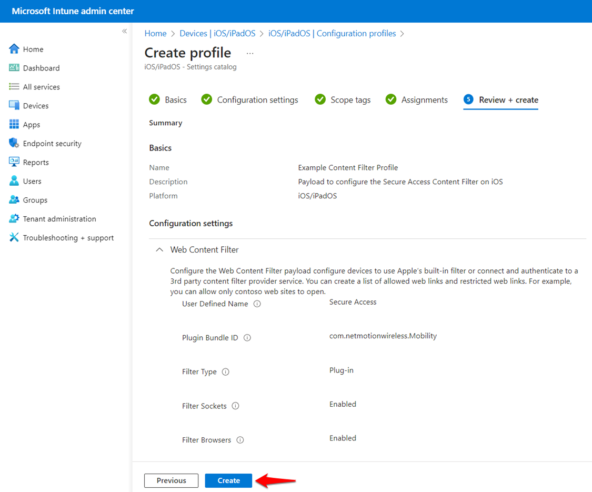Click the Tenant administration gear icon
Image resolution: width=592 pixels, height=492 pixels.
(x=14, y=218)
